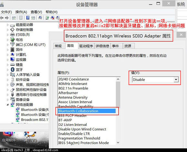Open the Value dropdown showing Disable
187x152 pixels.
pyautogui.click(x=155, y=80)
